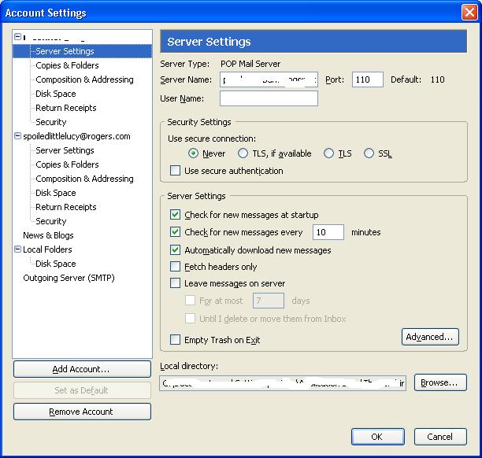Collapse the first account tree node
The image size is (482, 458).
coord(17,37)
